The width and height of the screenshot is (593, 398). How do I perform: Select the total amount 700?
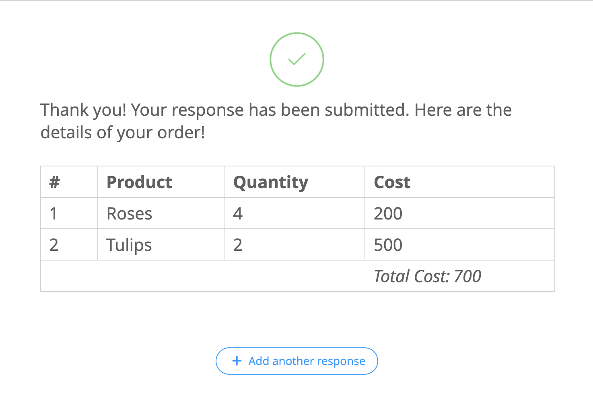click(x=467, y=276)
